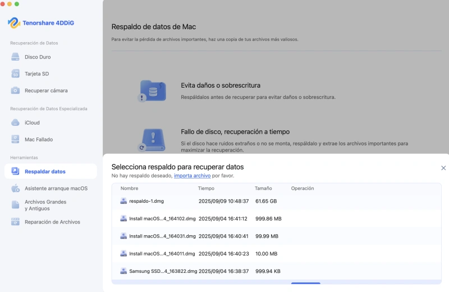Click the Evita daños o sobrescritura folder icon

coord(152,91)
